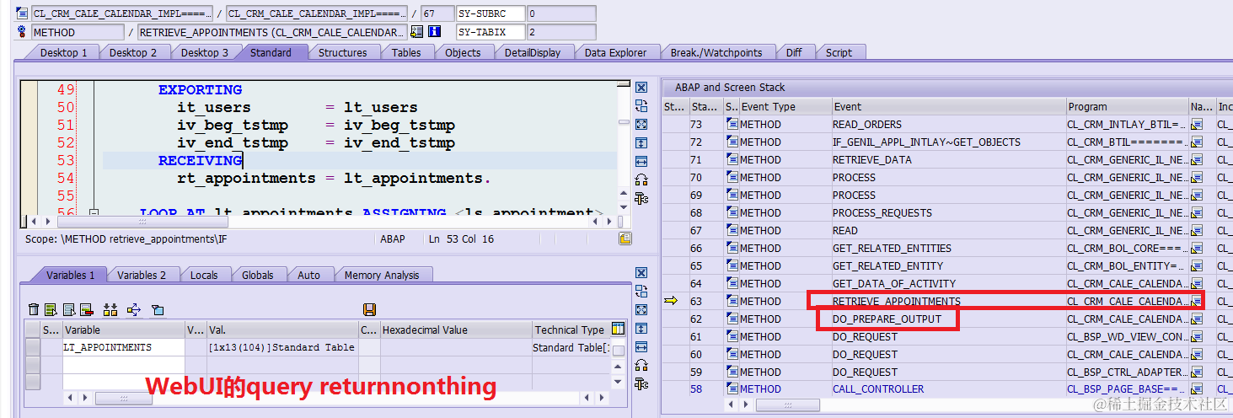Open the Structures tab
1233x418 pixels.
(x=342, y=52)
